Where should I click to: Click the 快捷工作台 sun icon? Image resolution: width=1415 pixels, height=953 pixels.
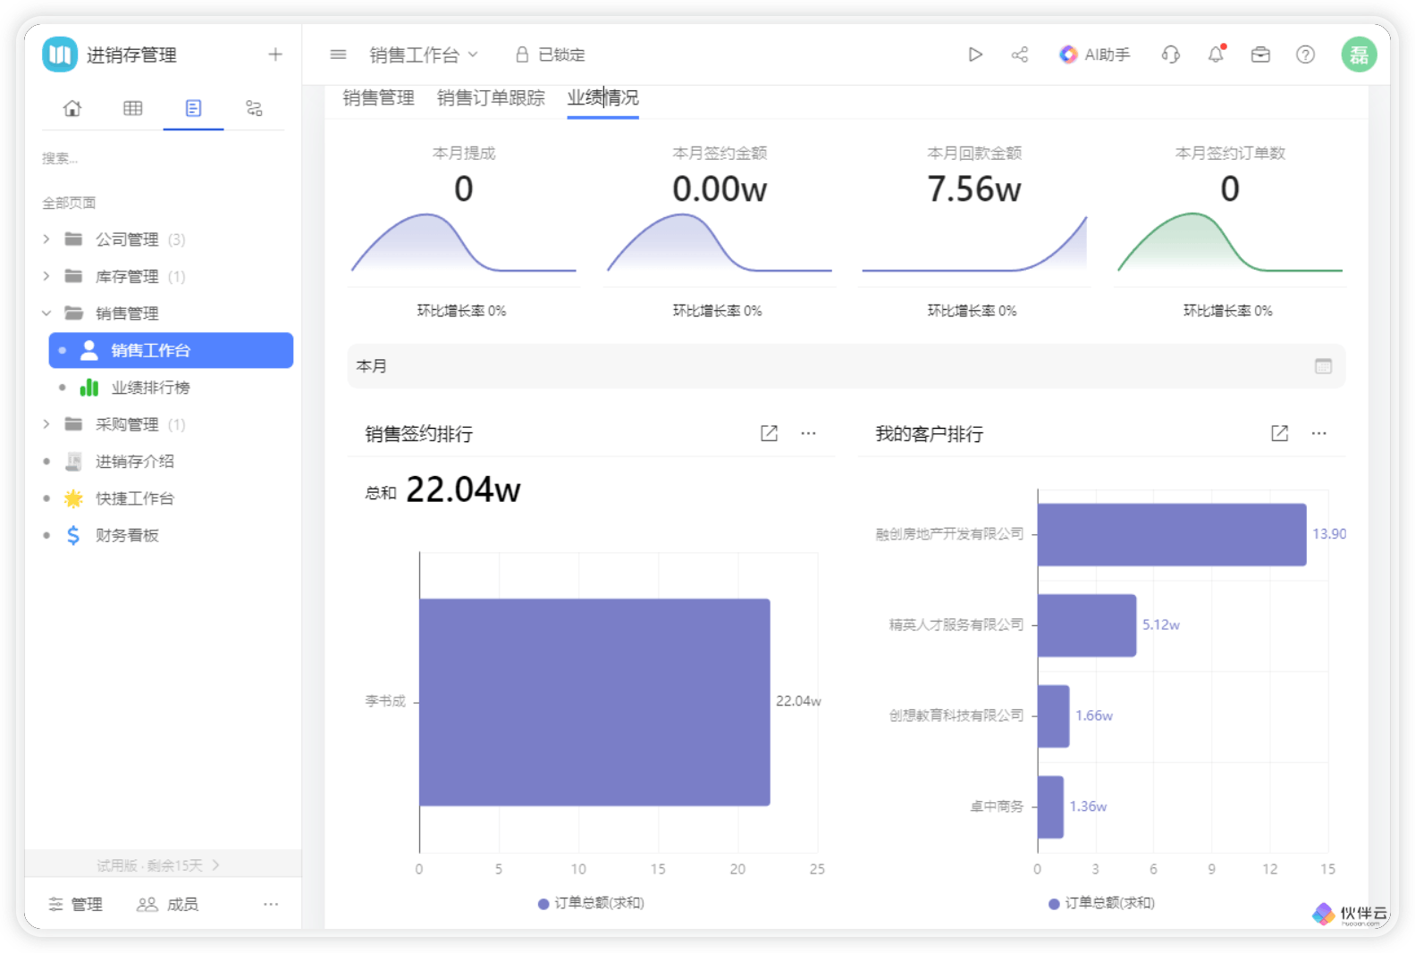(x=73, y=498)
